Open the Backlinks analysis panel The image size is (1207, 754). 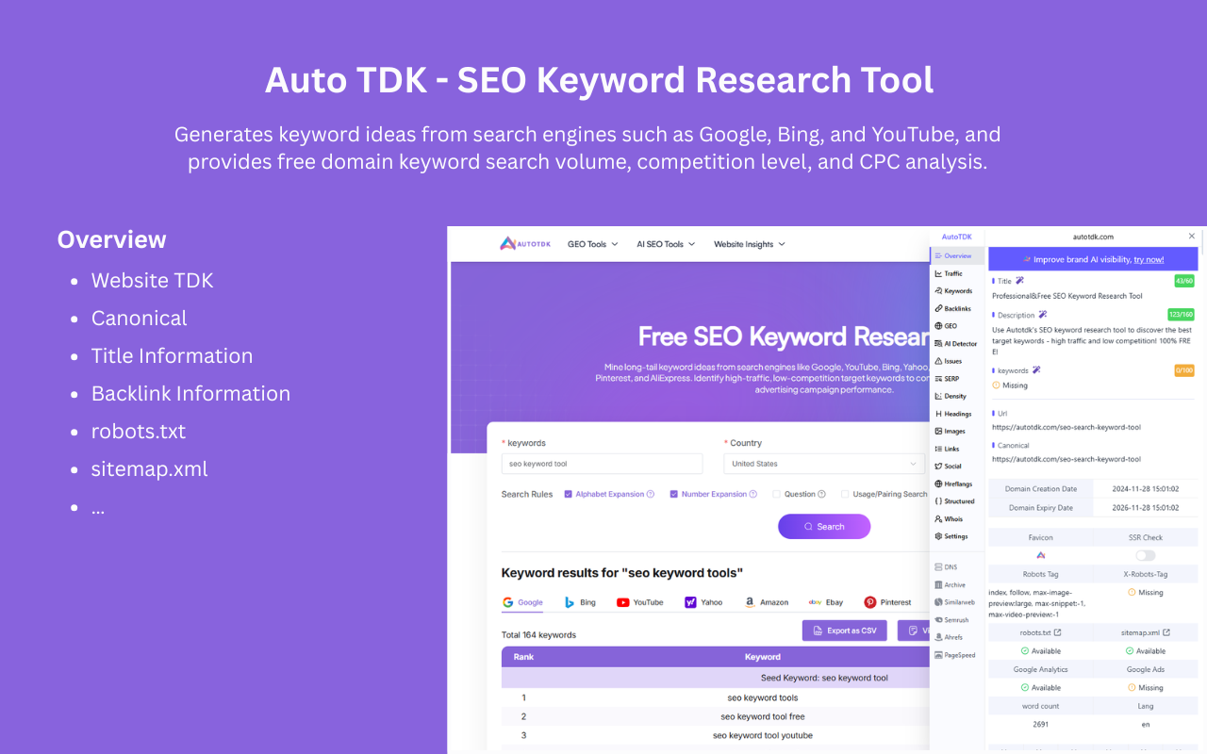coord(954,307)
